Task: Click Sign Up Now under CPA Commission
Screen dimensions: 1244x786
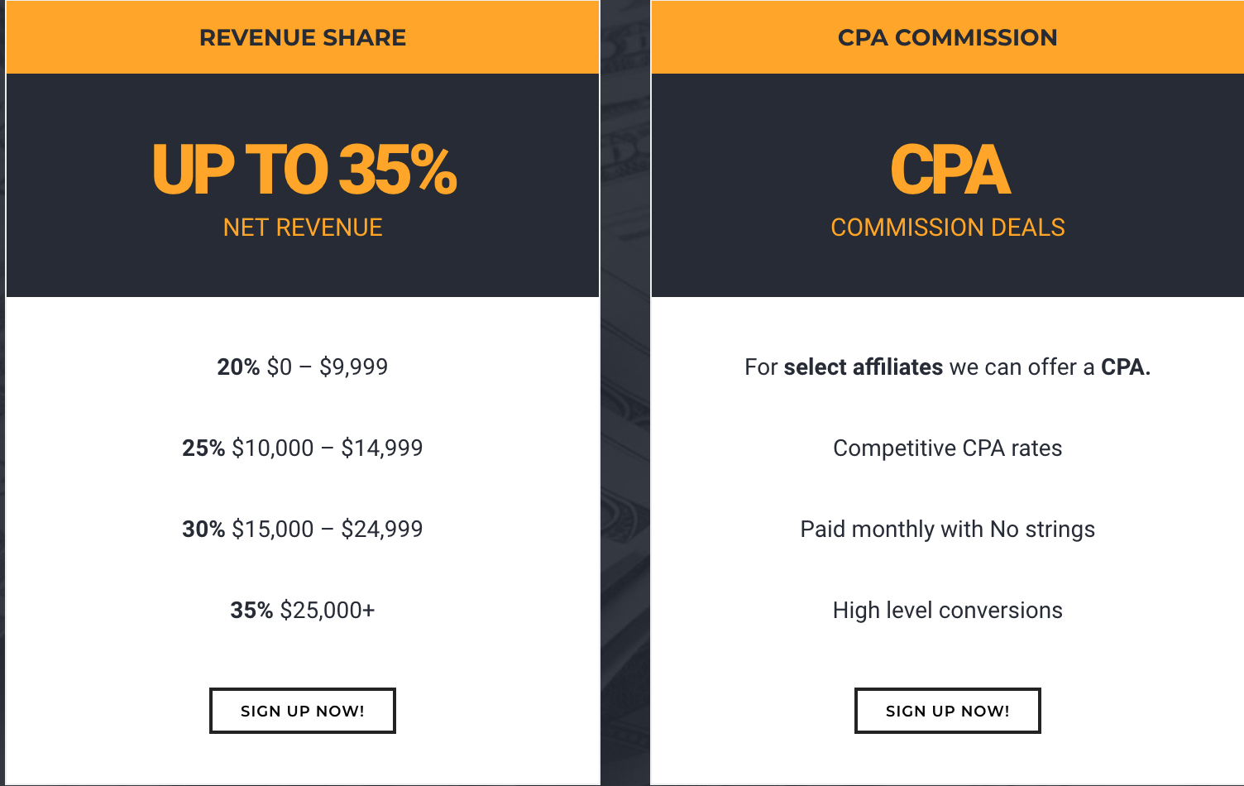Action: [x=947, y=711]
